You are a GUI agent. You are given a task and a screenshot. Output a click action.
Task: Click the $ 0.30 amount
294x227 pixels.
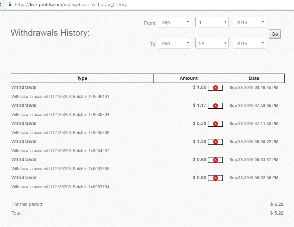click(x=199, y=123)
